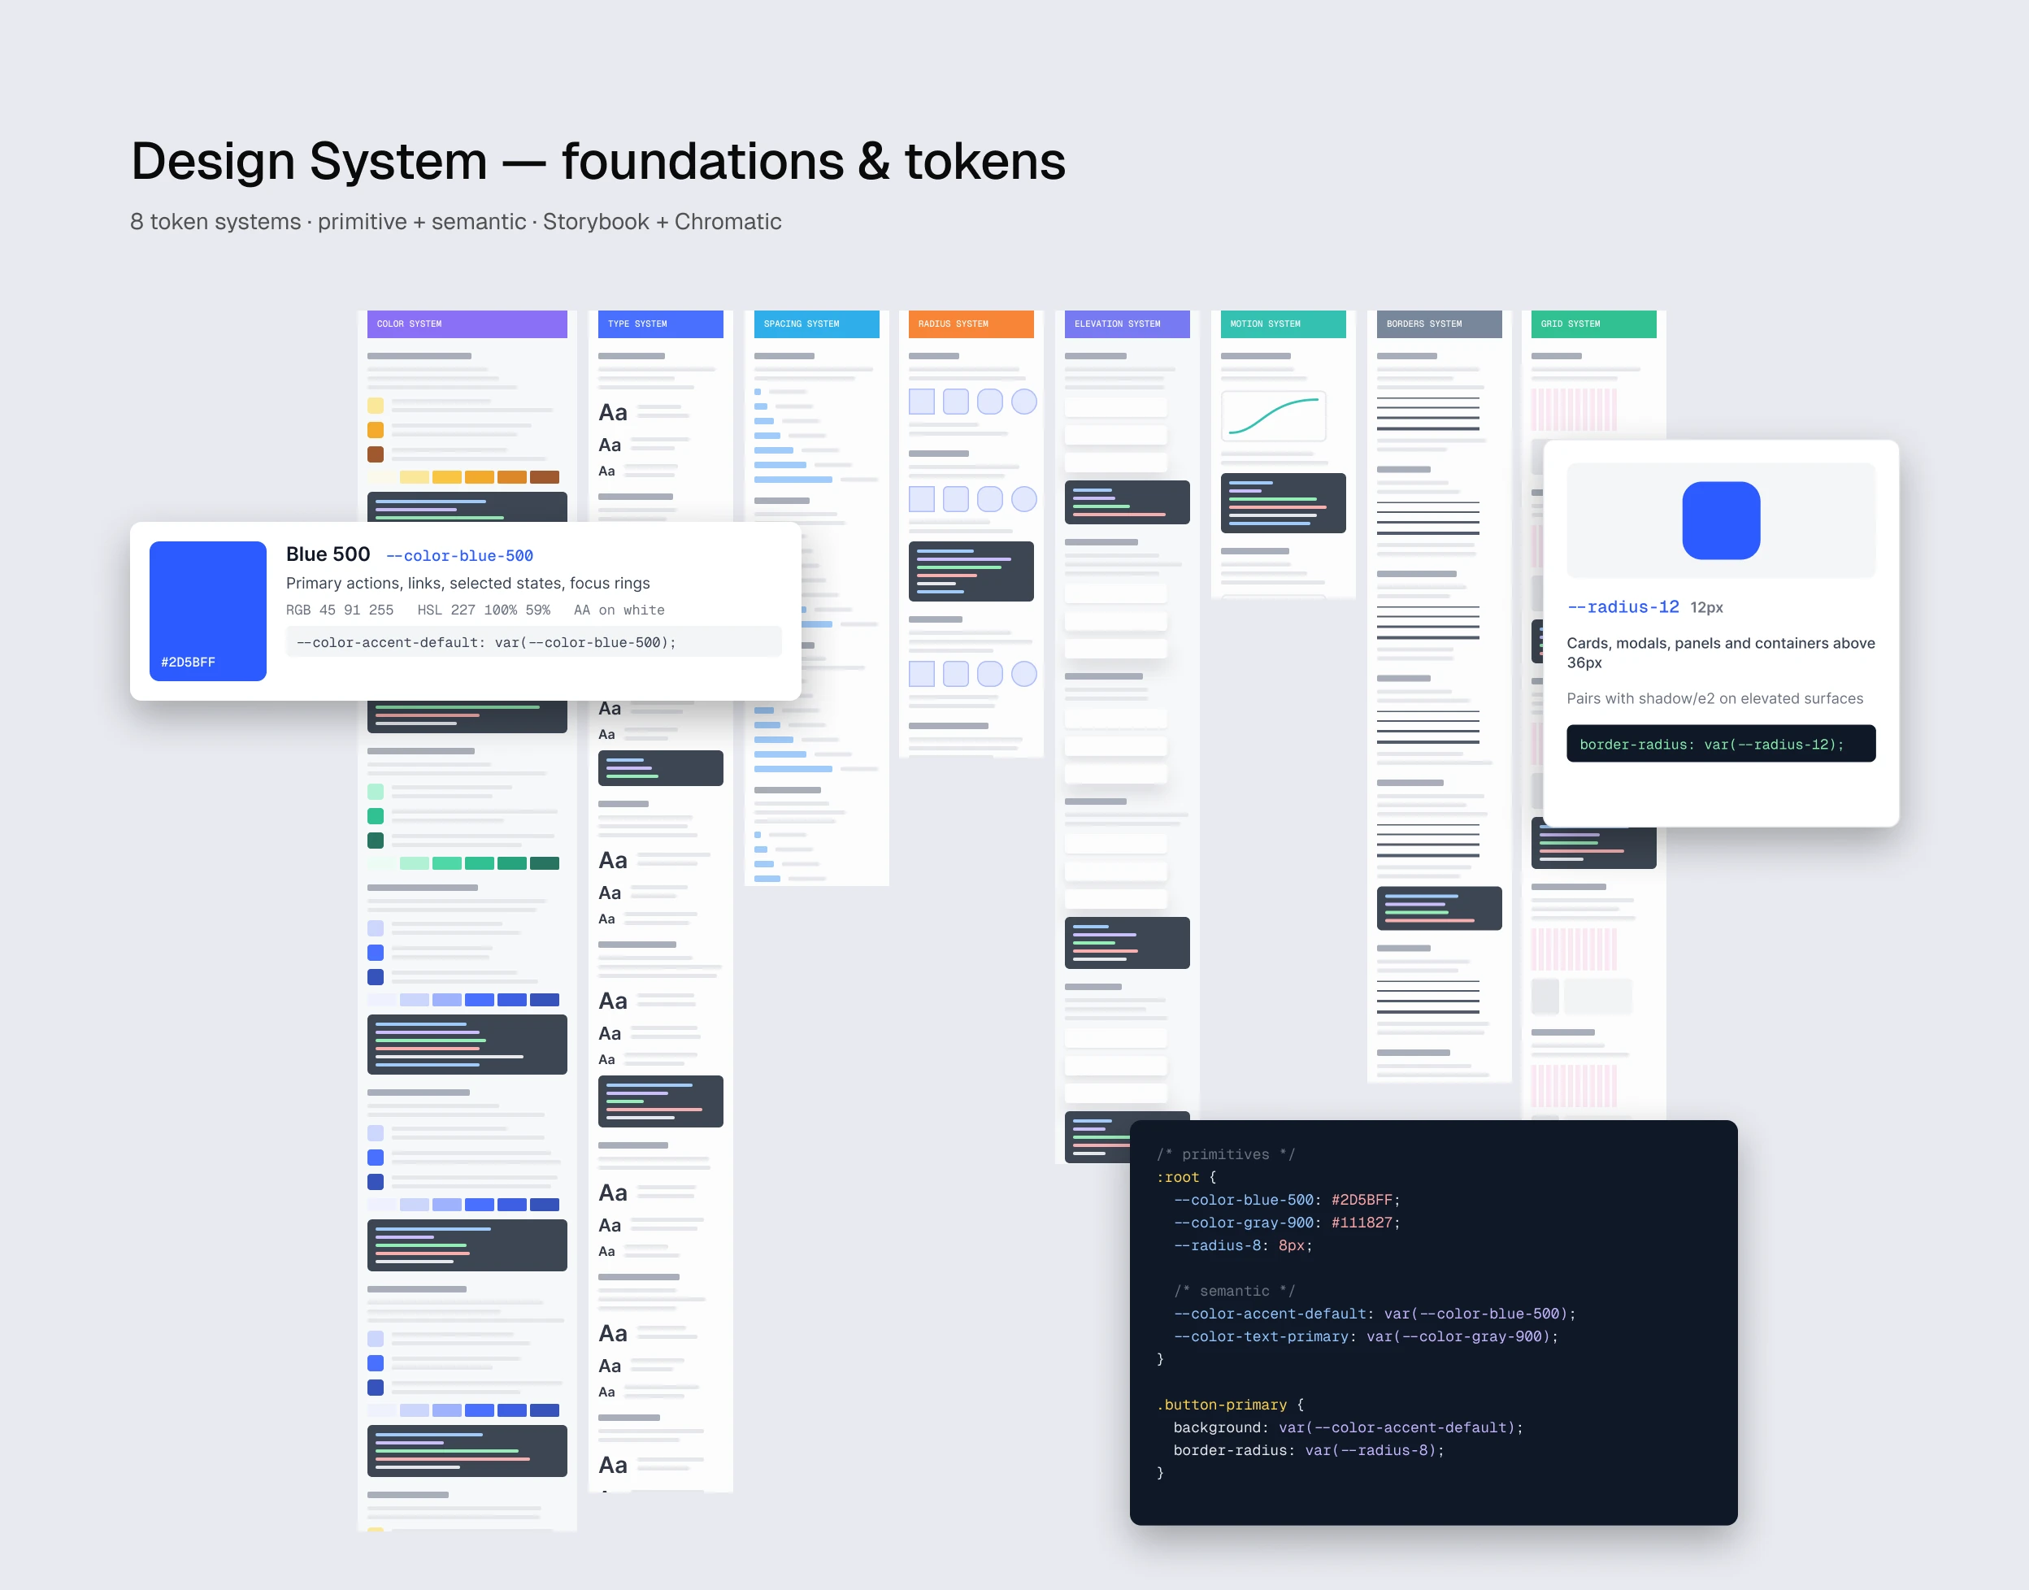The image size is (2029, 1590).
Task: Select the 'border-radius: var(--radius-8);' line
Action: (1309, 1449)
